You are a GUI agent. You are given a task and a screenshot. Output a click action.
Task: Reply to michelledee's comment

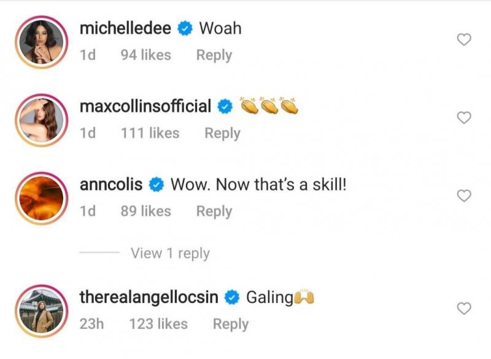pos(214,55)
